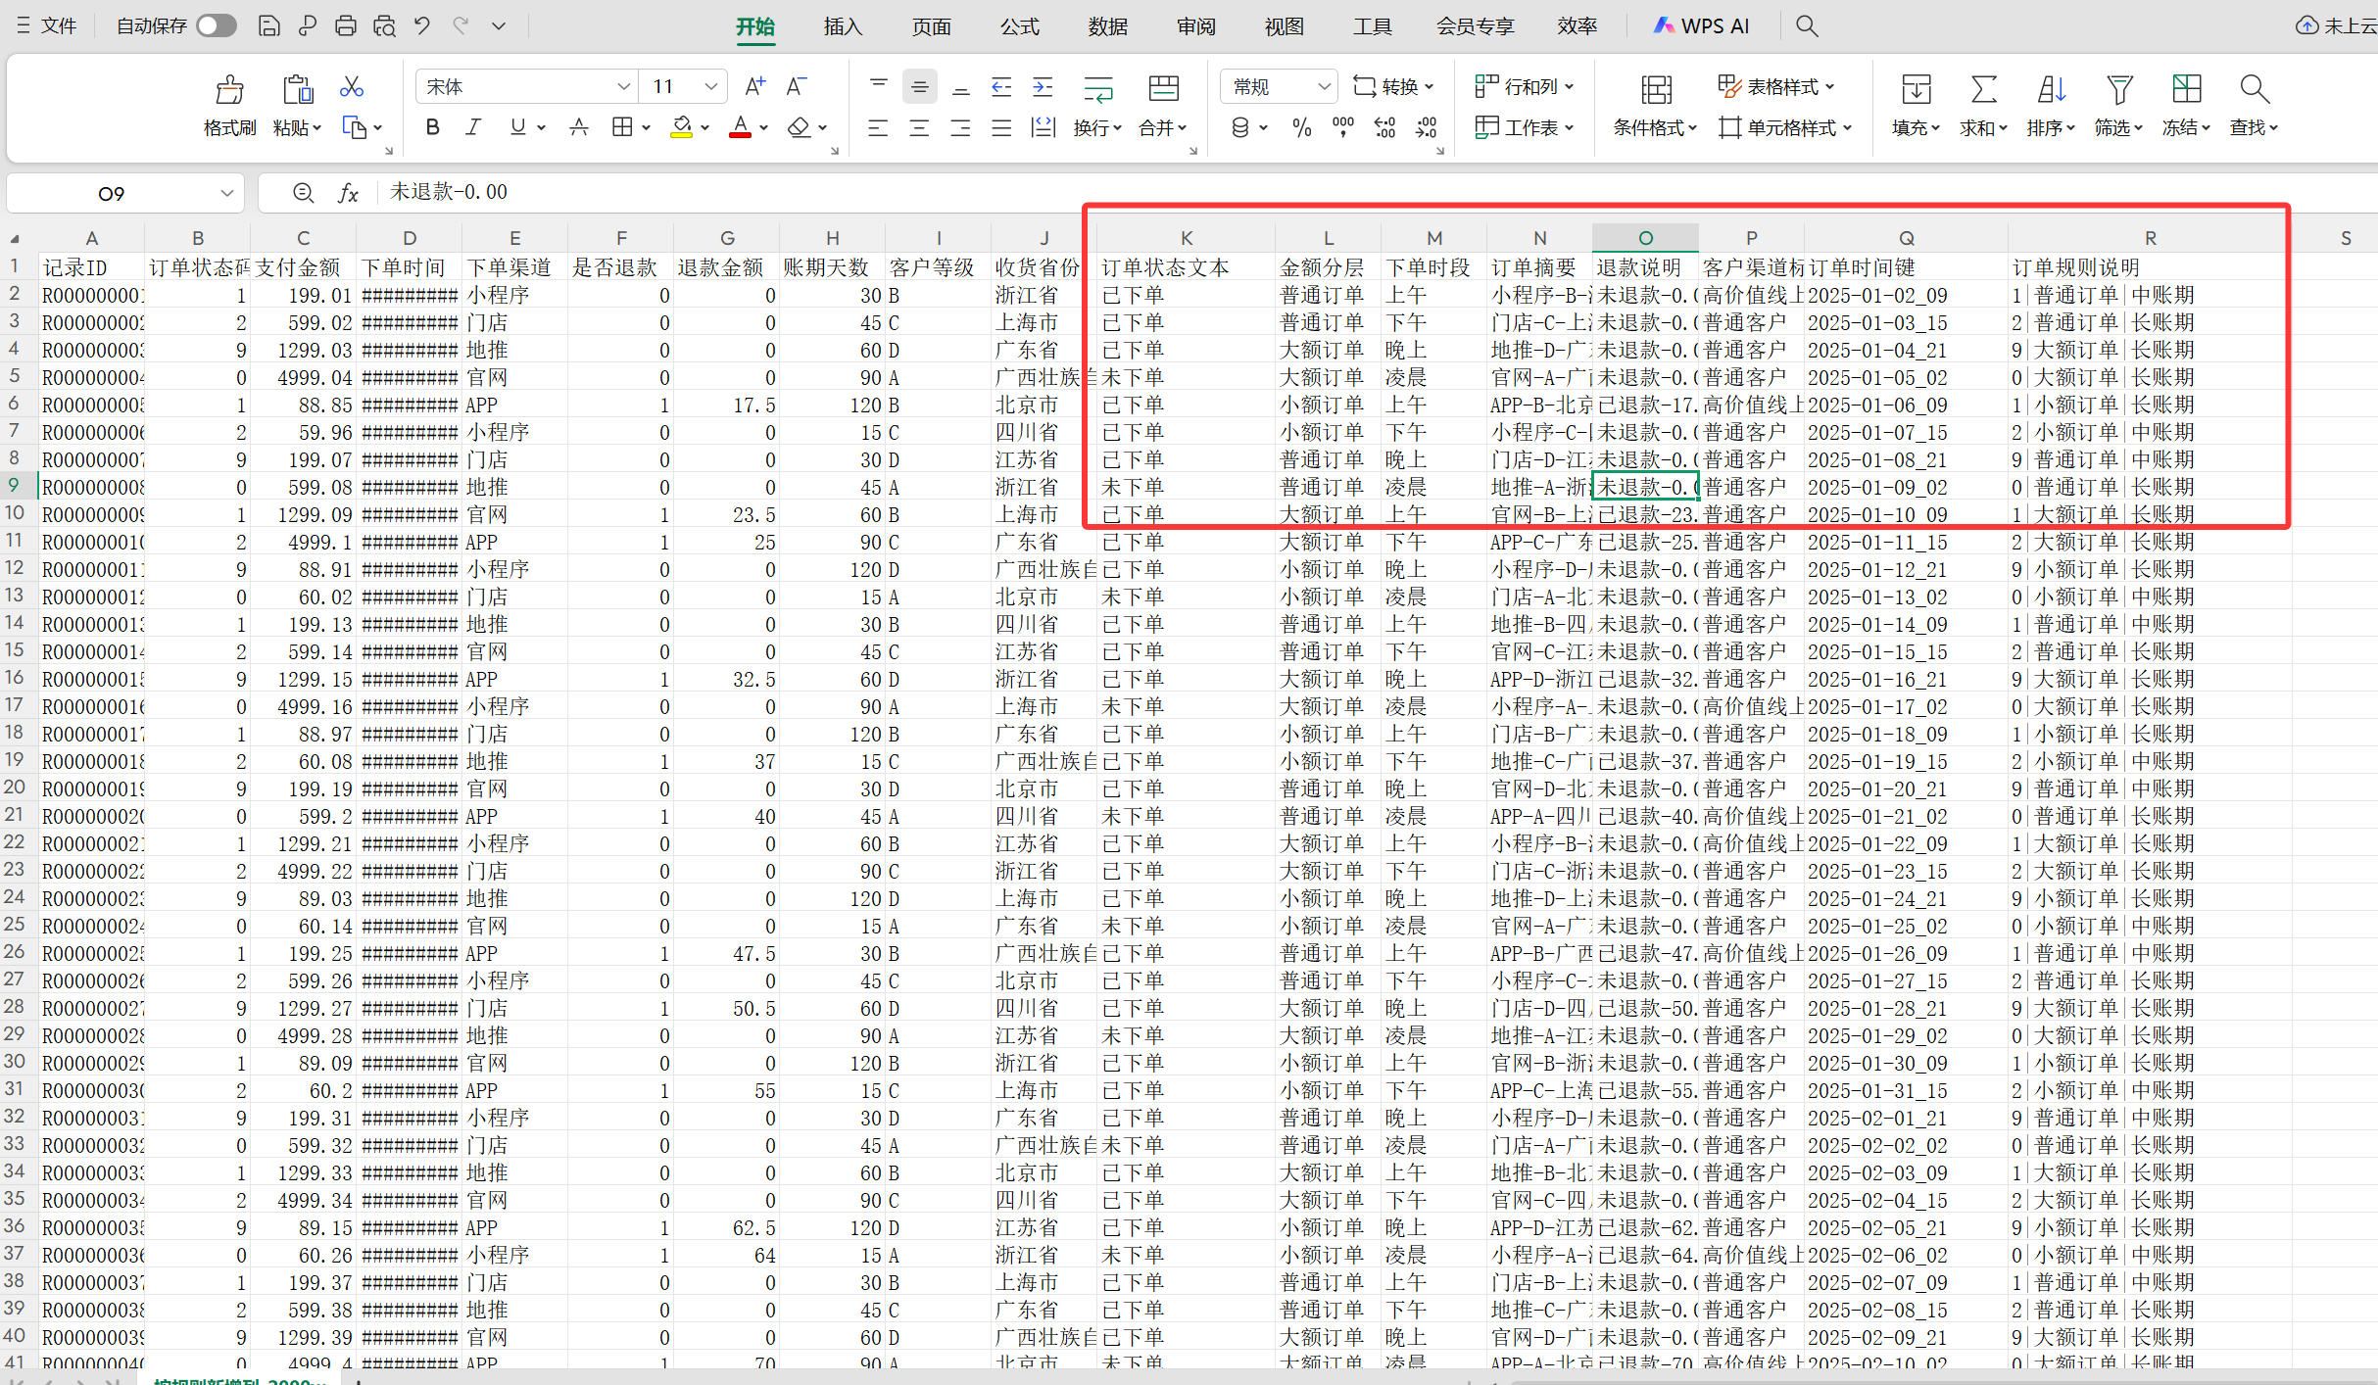
Task: Click the Wrap text (换行) icon
Action: click(1097, 90)
